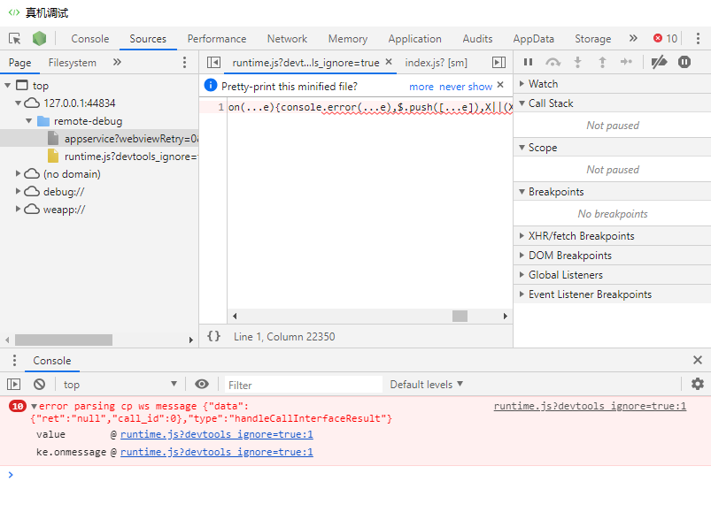Expand Event Listener Breakpoints section
Screen dimensions: 711x512
612,294
